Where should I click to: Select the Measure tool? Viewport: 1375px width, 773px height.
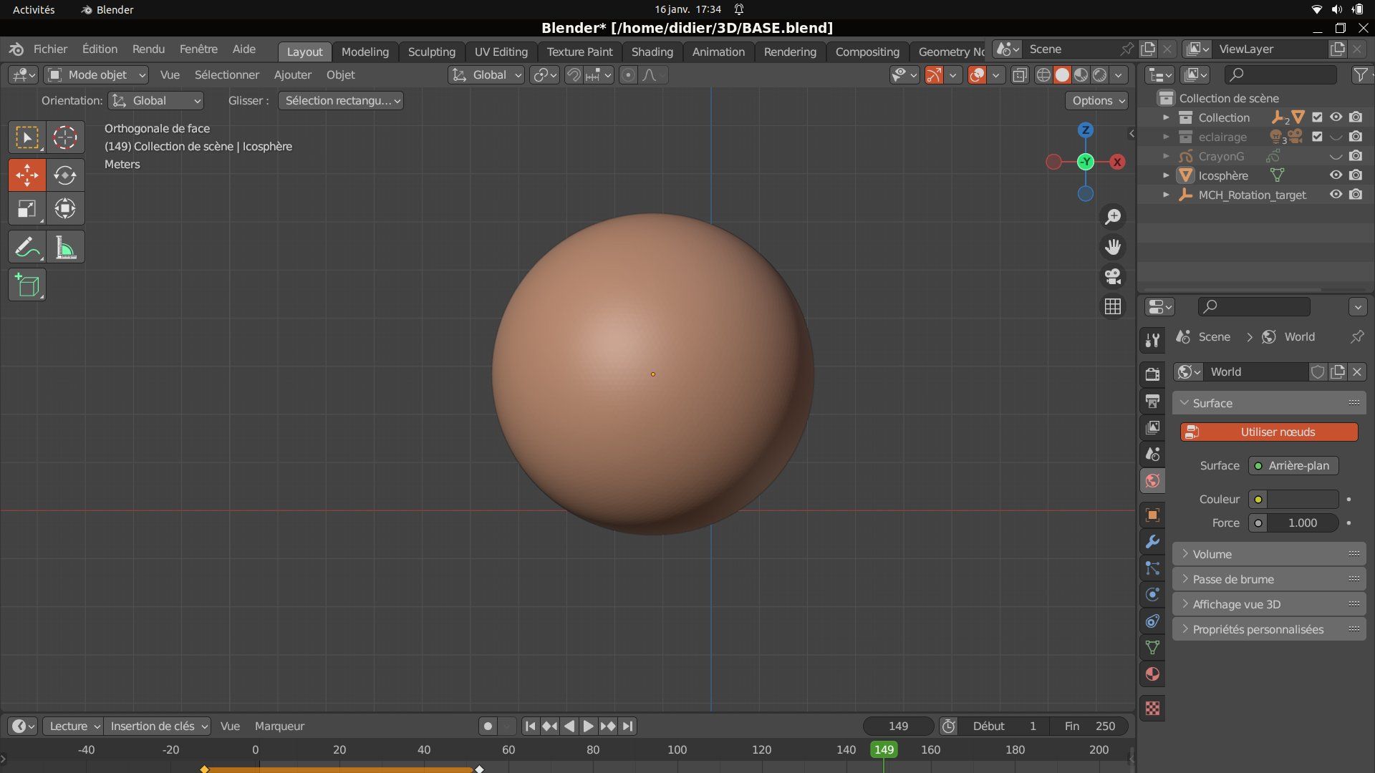click(65, 248)
